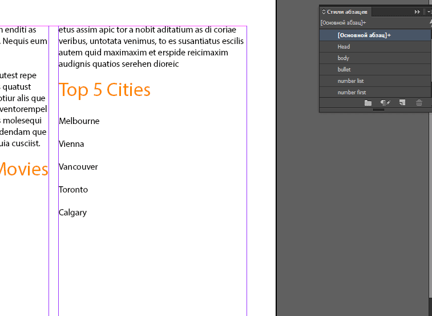Viewport: 432px width, 316px height.
Task: Click the panel bottom resize grip
Action: [378, 110]
